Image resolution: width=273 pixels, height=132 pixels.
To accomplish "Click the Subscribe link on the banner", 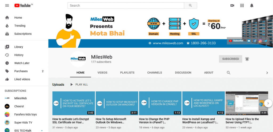I will [236, 41].
